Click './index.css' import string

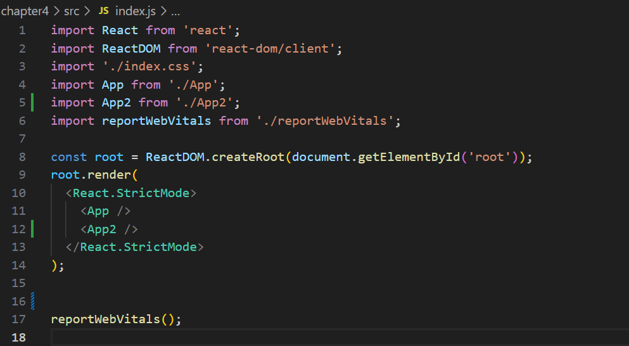click(149, 67)
